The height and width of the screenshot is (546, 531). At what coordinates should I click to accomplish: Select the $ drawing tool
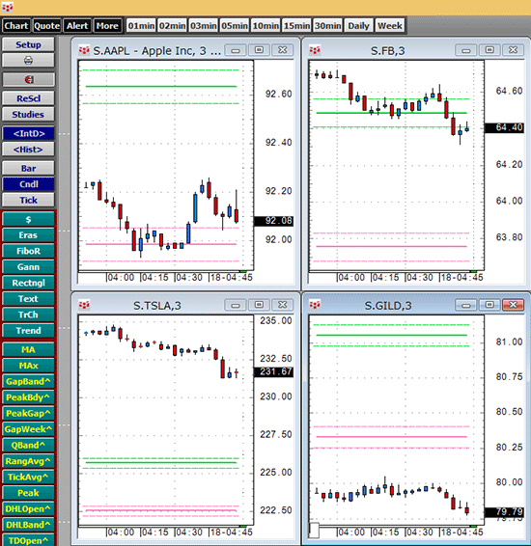(x=28, y=219)
